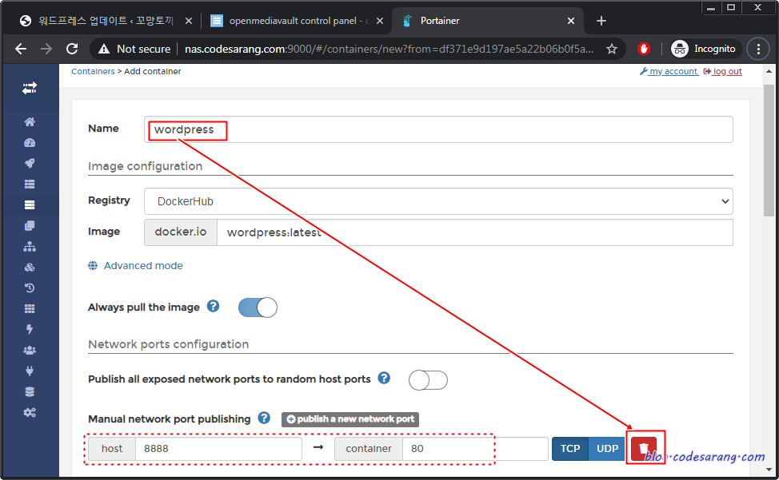
Task: Open App Templates via the rocket icon
Action: click(x=30, y=163)
